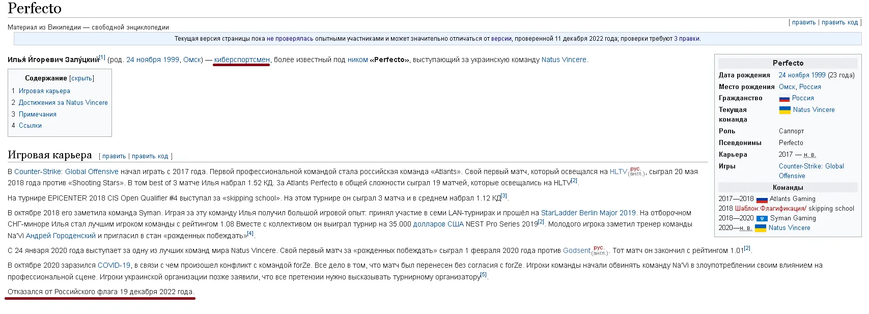869x314 pixels.
Task: Click править код beside Игровая карьера heading
Action: tap(150, 156)
